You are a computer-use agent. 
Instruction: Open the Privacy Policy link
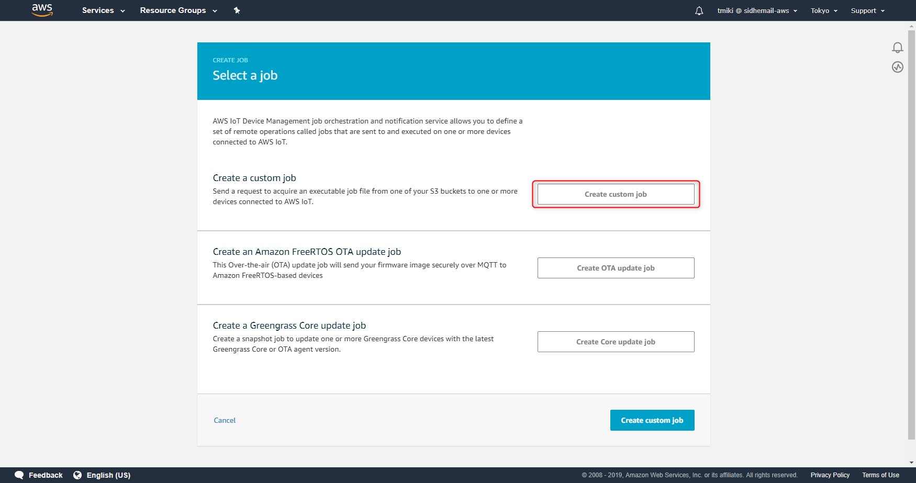click(830, 475)
